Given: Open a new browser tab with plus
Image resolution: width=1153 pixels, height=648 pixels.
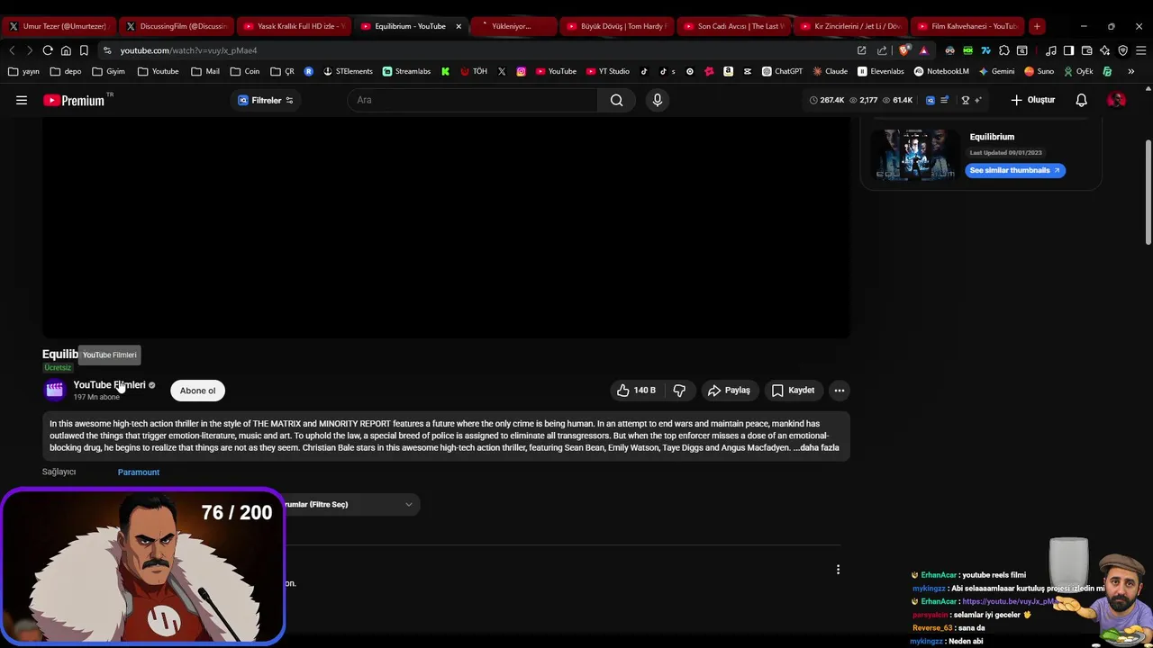Looking at the screenshot, I should [x=1037, y=26].
